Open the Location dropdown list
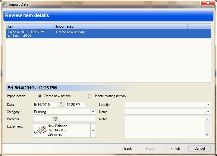The image size is (217, 156). tap(208, 104)
